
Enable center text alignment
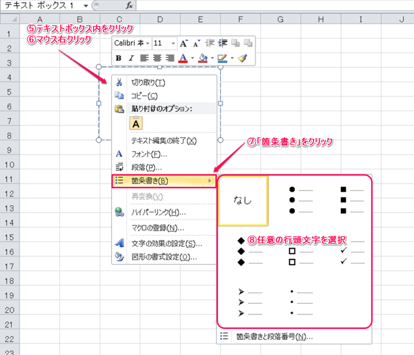coord(157,58)
